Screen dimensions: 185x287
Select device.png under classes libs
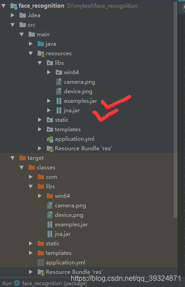tap(69, 215)
